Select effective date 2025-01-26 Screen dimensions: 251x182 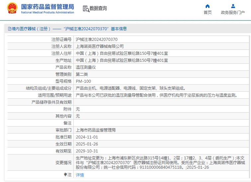pyautogui.click(x=87, y=144)
